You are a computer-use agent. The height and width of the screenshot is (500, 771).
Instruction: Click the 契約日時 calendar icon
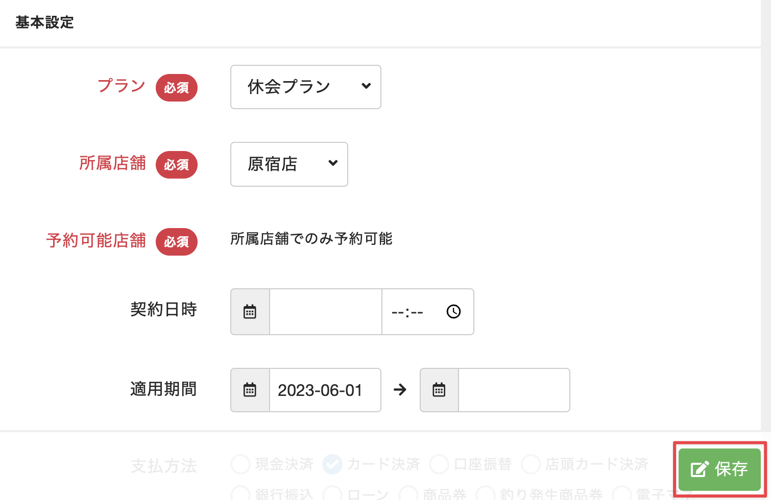(250, 312)
